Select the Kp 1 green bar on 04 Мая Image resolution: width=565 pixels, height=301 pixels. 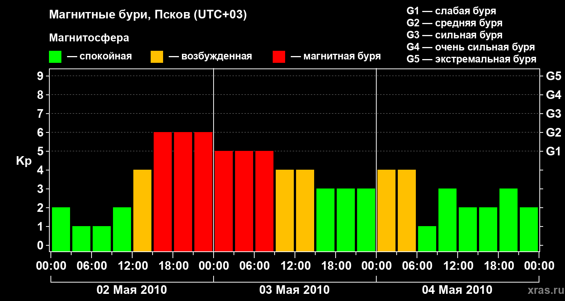tap(427, 239)
